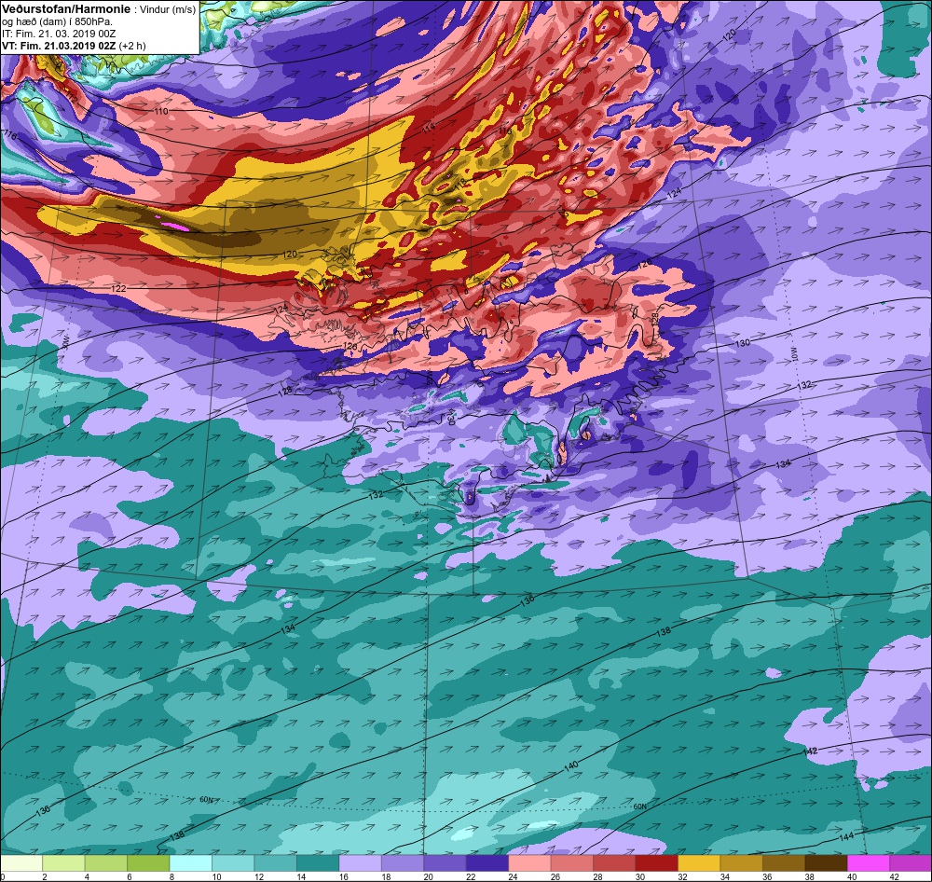Click the legend scale number '20'
This screenshot has height=882, width=932.
[x=428, y=876]
